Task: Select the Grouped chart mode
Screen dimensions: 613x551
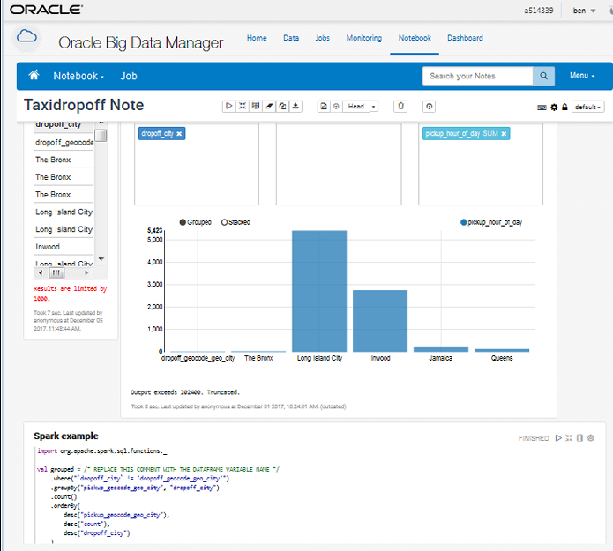Action: [x=195, y=222]
